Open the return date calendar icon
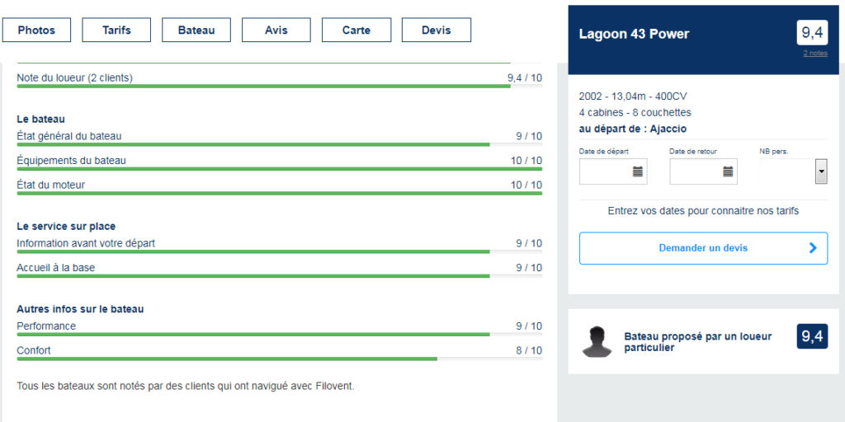Viewport: 845px width, 422px height. click(x=728, y=171)
